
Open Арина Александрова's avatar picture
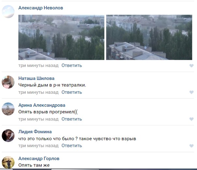pyautogui.click(x=8, y=109)
